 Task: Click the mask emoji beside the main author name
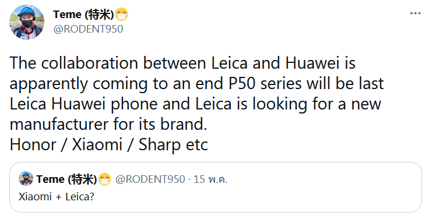pyautogui.click(x=121, y=15)
